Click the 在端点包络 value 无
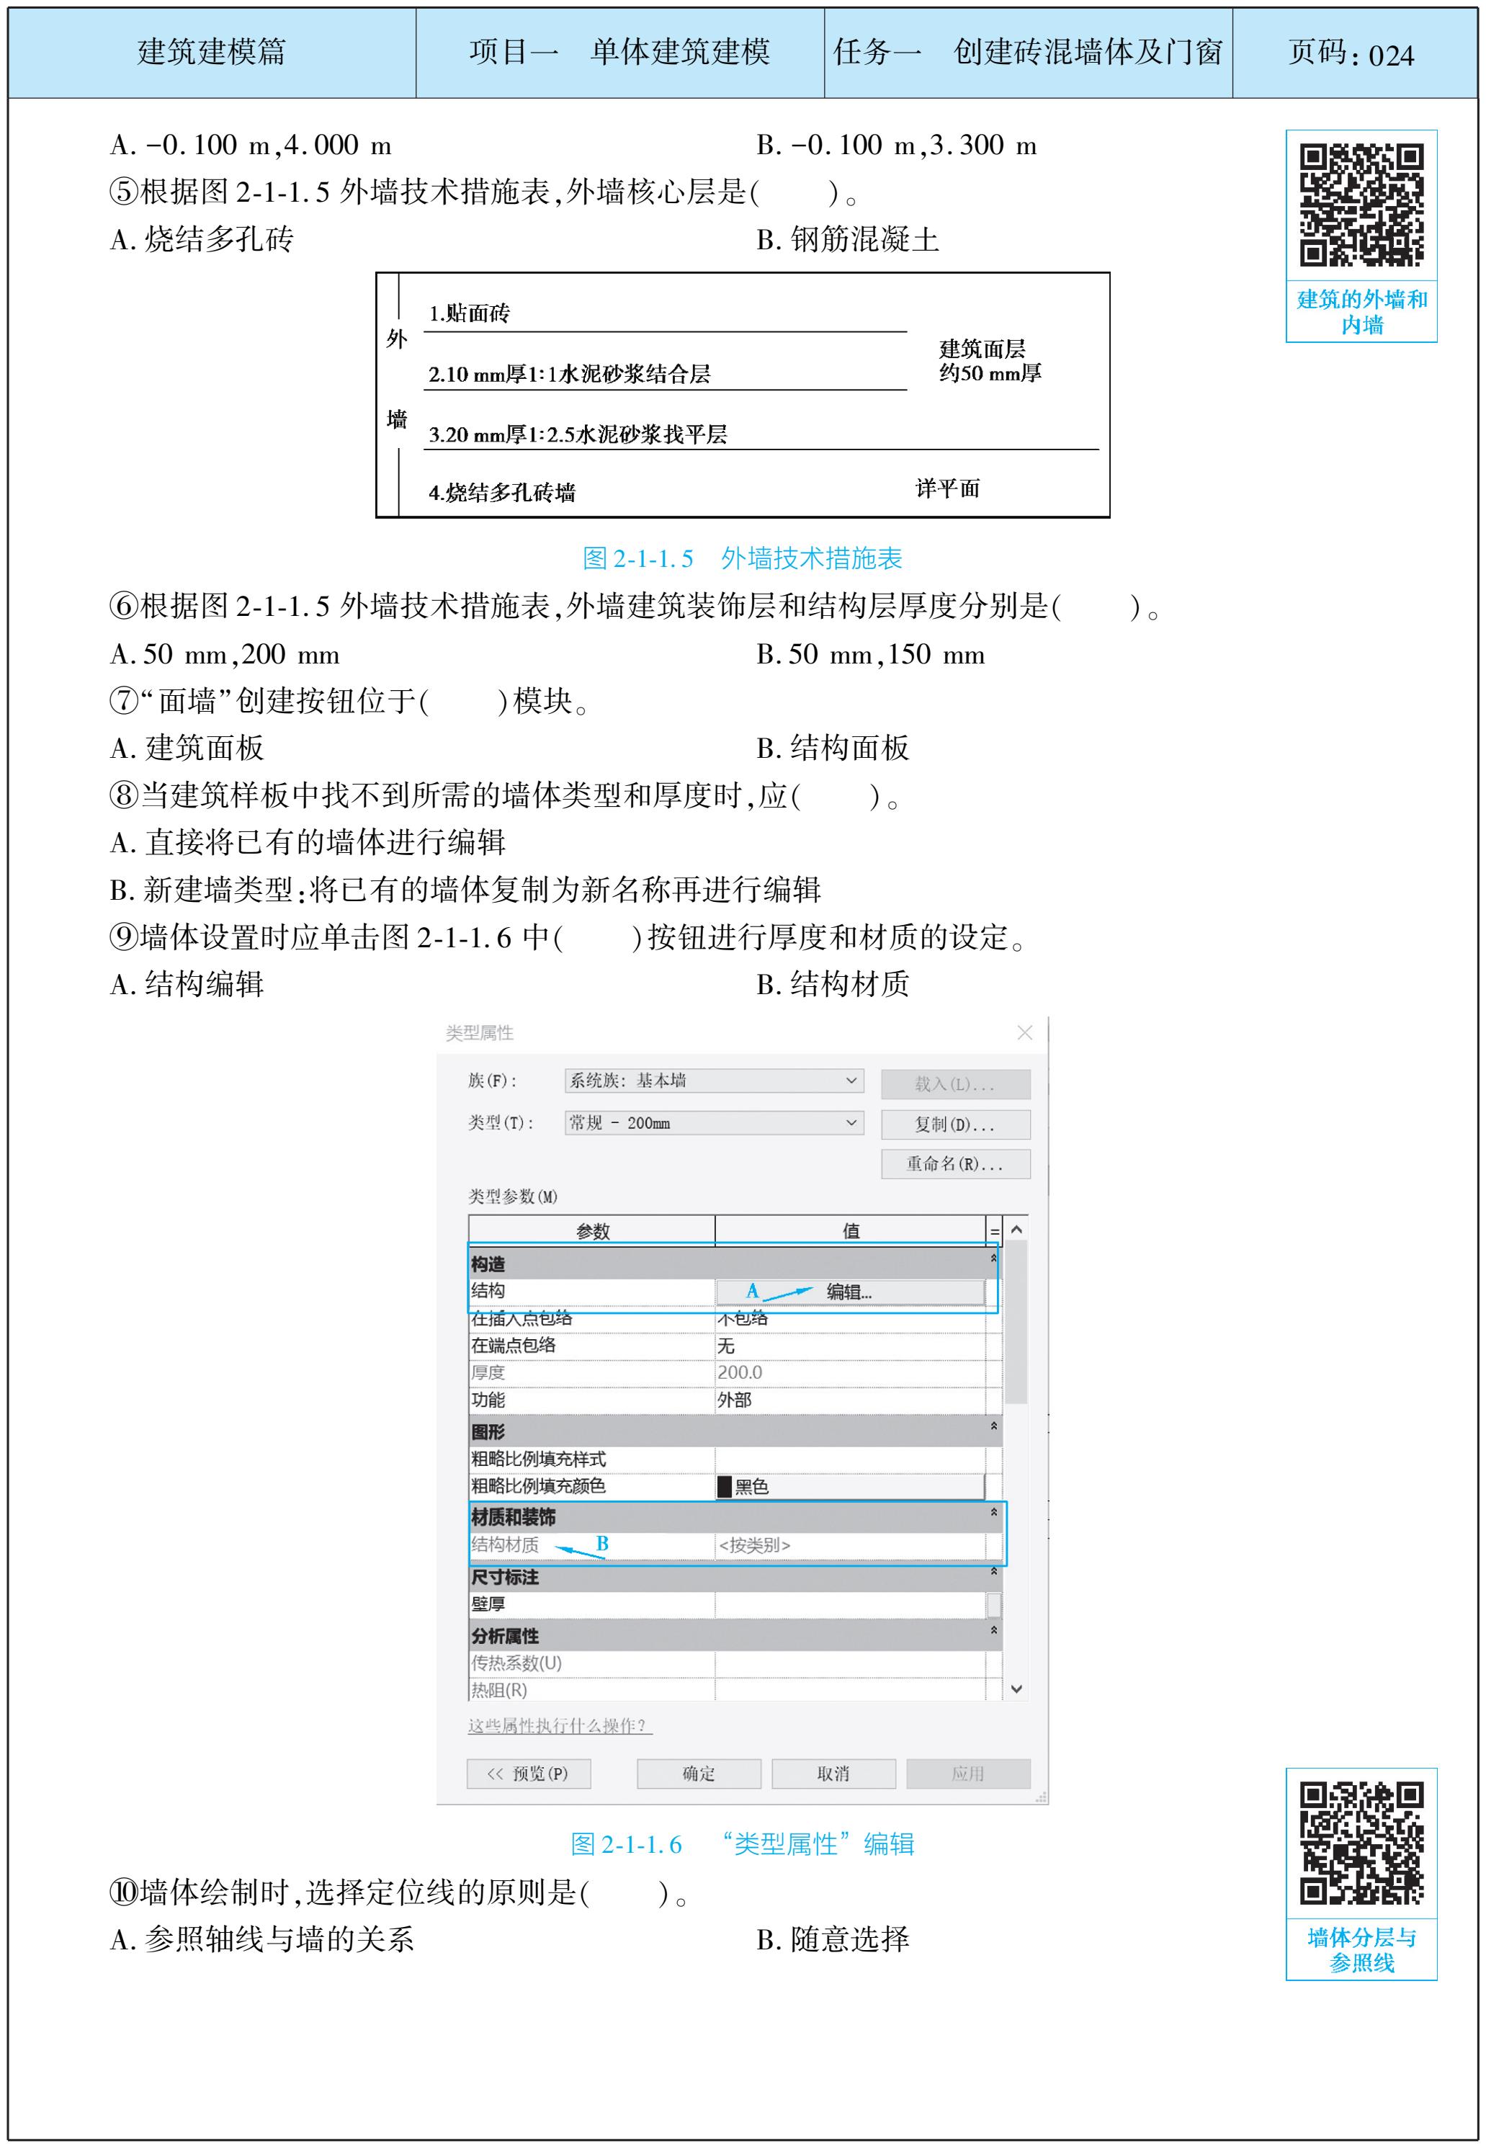This screenshot has width=1486, height=2146. coord(850,1346)
